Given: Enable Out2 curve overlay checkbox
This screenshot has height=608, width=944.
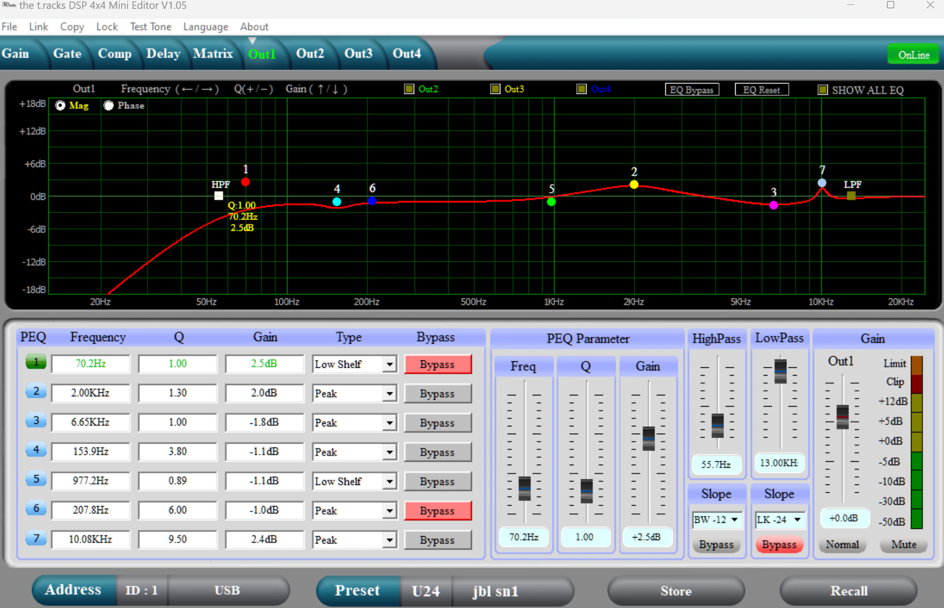Looking at the screenshot, I should [x=409, y=89].
